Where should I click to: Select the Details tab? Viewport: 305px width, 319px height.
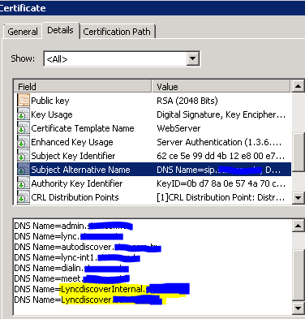click(60, 30)
